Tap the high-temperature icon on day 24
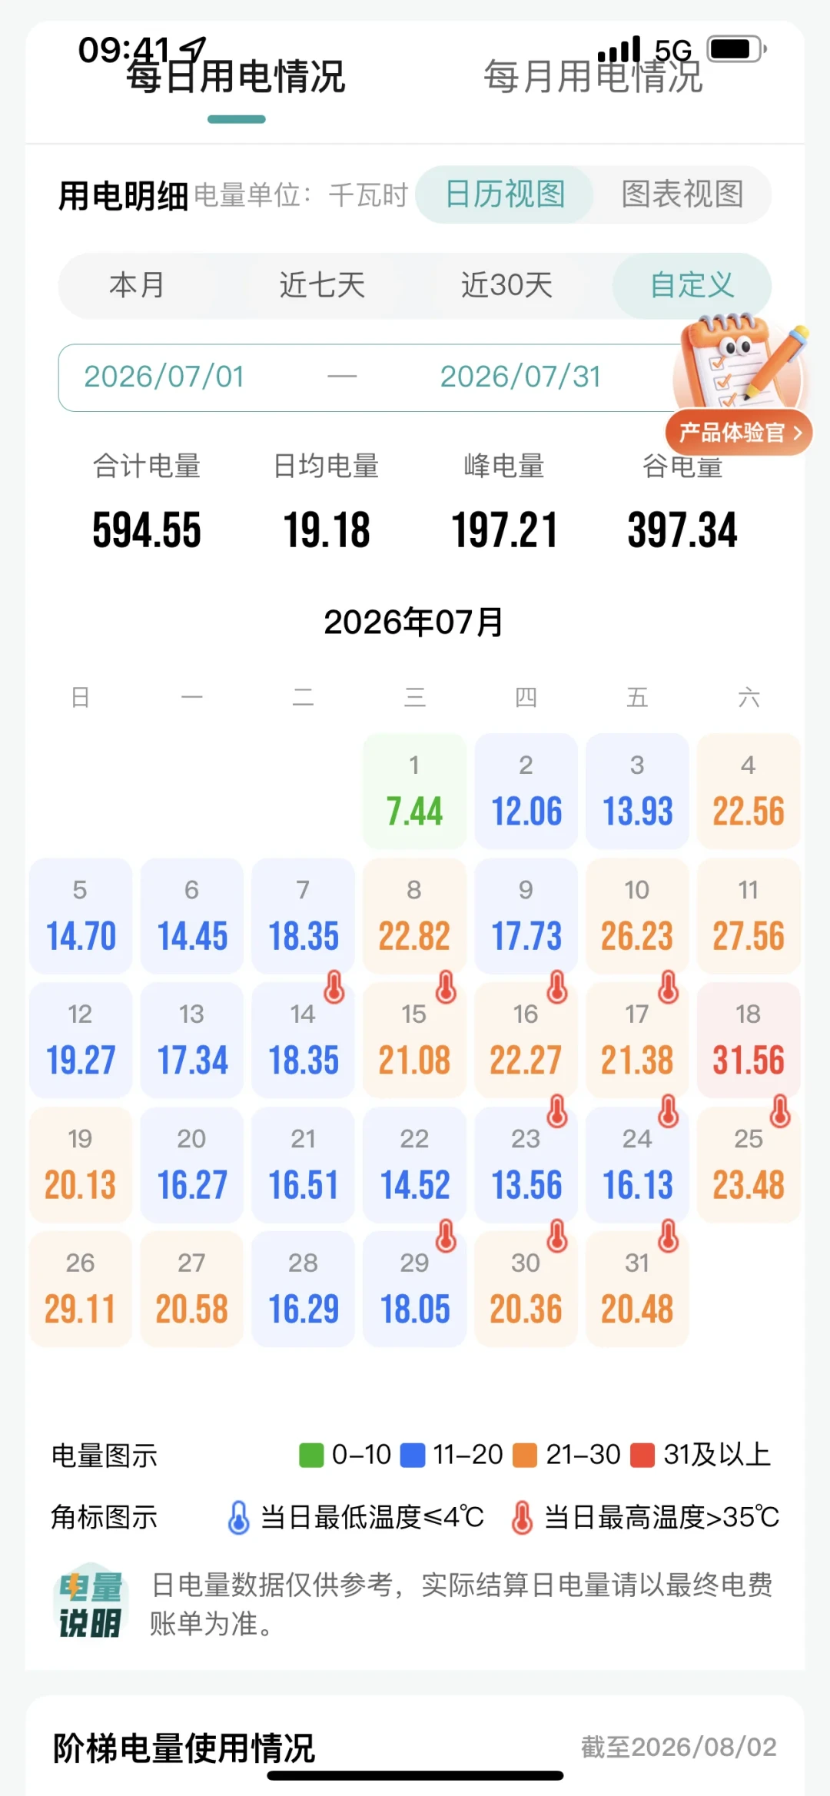 669,1111
